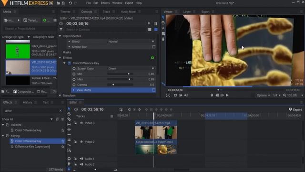Switch to the Trimmer tab
This screenshot has height=172, width=305.
65,11
